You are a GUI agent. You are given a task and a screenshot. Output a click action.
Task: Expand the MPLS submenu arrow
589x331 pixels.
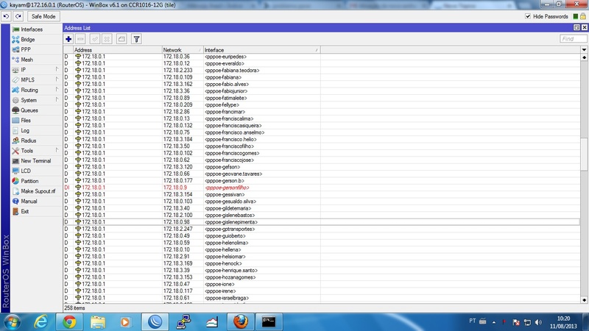coord(57,79)
